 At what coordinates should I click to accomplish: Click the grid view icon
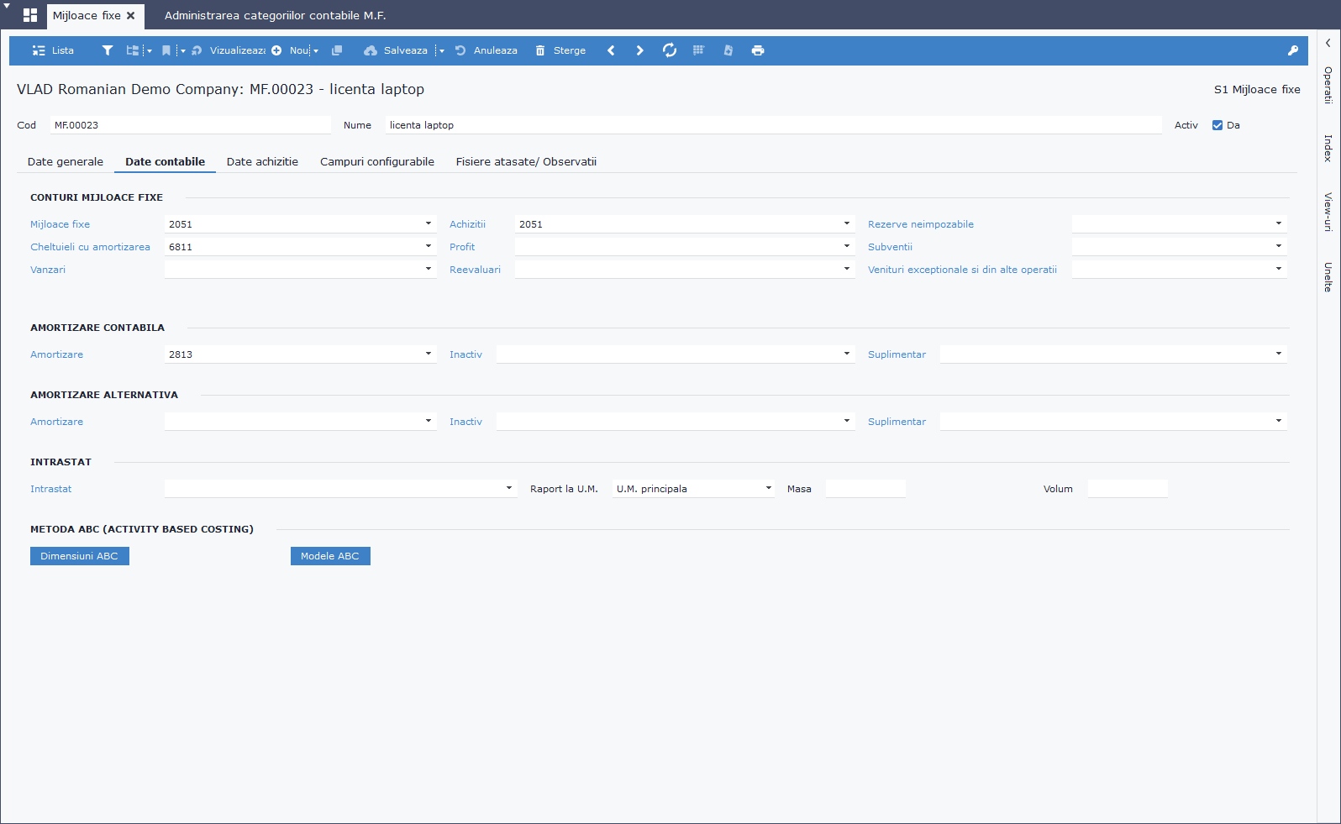click(698, 50)
